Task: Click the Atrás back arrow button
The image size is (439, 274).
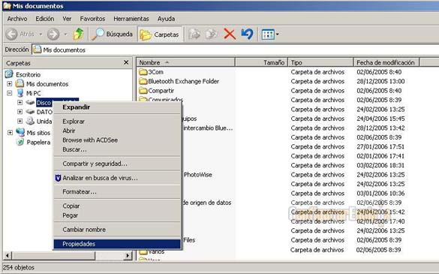Action: 20,35
